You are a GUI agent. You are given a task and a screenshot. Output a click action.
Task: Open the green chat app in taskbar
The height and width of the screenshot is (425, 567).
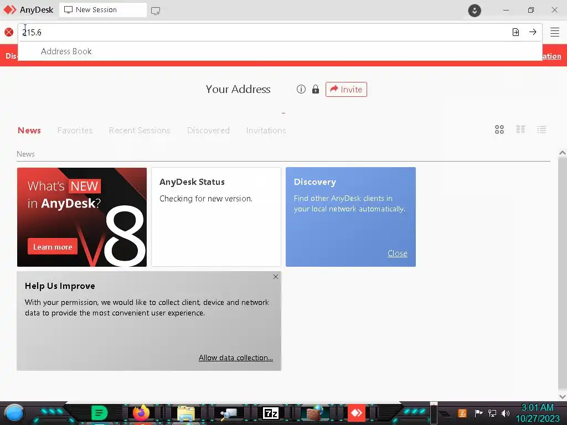pyautogui.click(x=99, y=413)
